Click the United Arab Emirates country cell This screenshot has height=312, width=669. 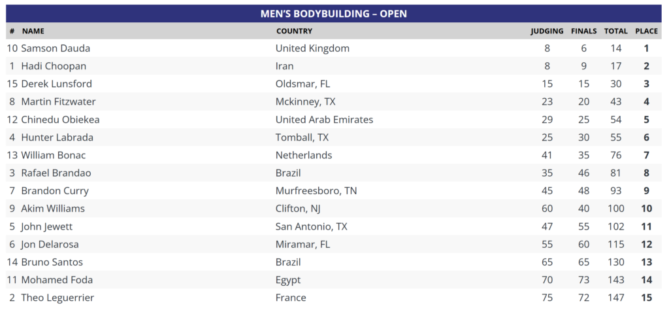pyautogui.click(x=324, y=120)
